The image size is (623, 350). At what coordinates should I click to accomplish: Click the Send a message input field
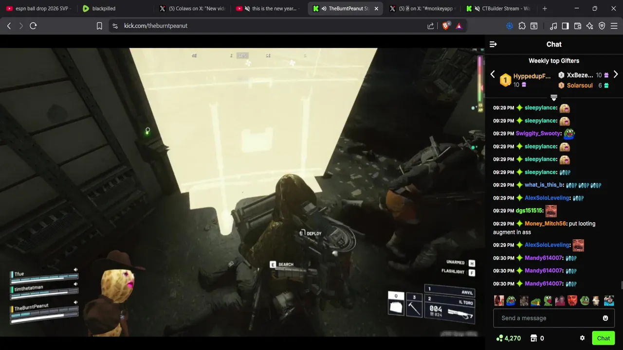(x=554, y=318)
